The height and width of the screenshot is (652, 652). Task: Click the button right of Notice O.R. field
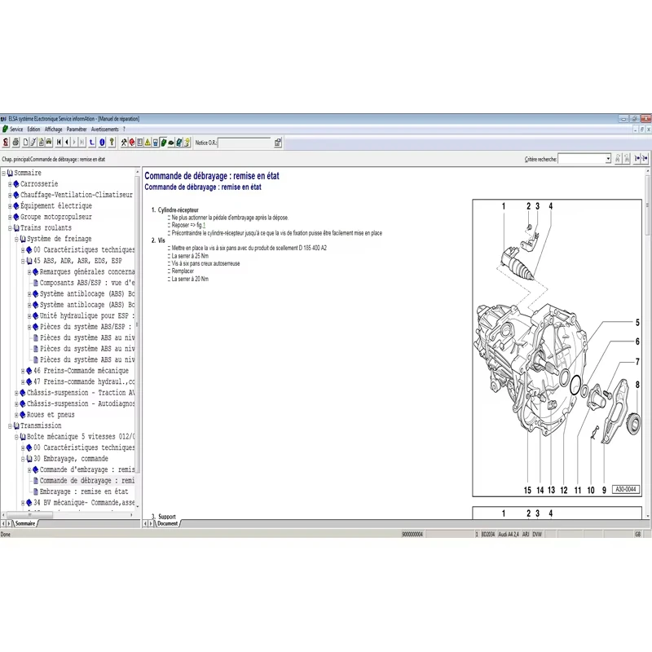click(x=278, y=143)
